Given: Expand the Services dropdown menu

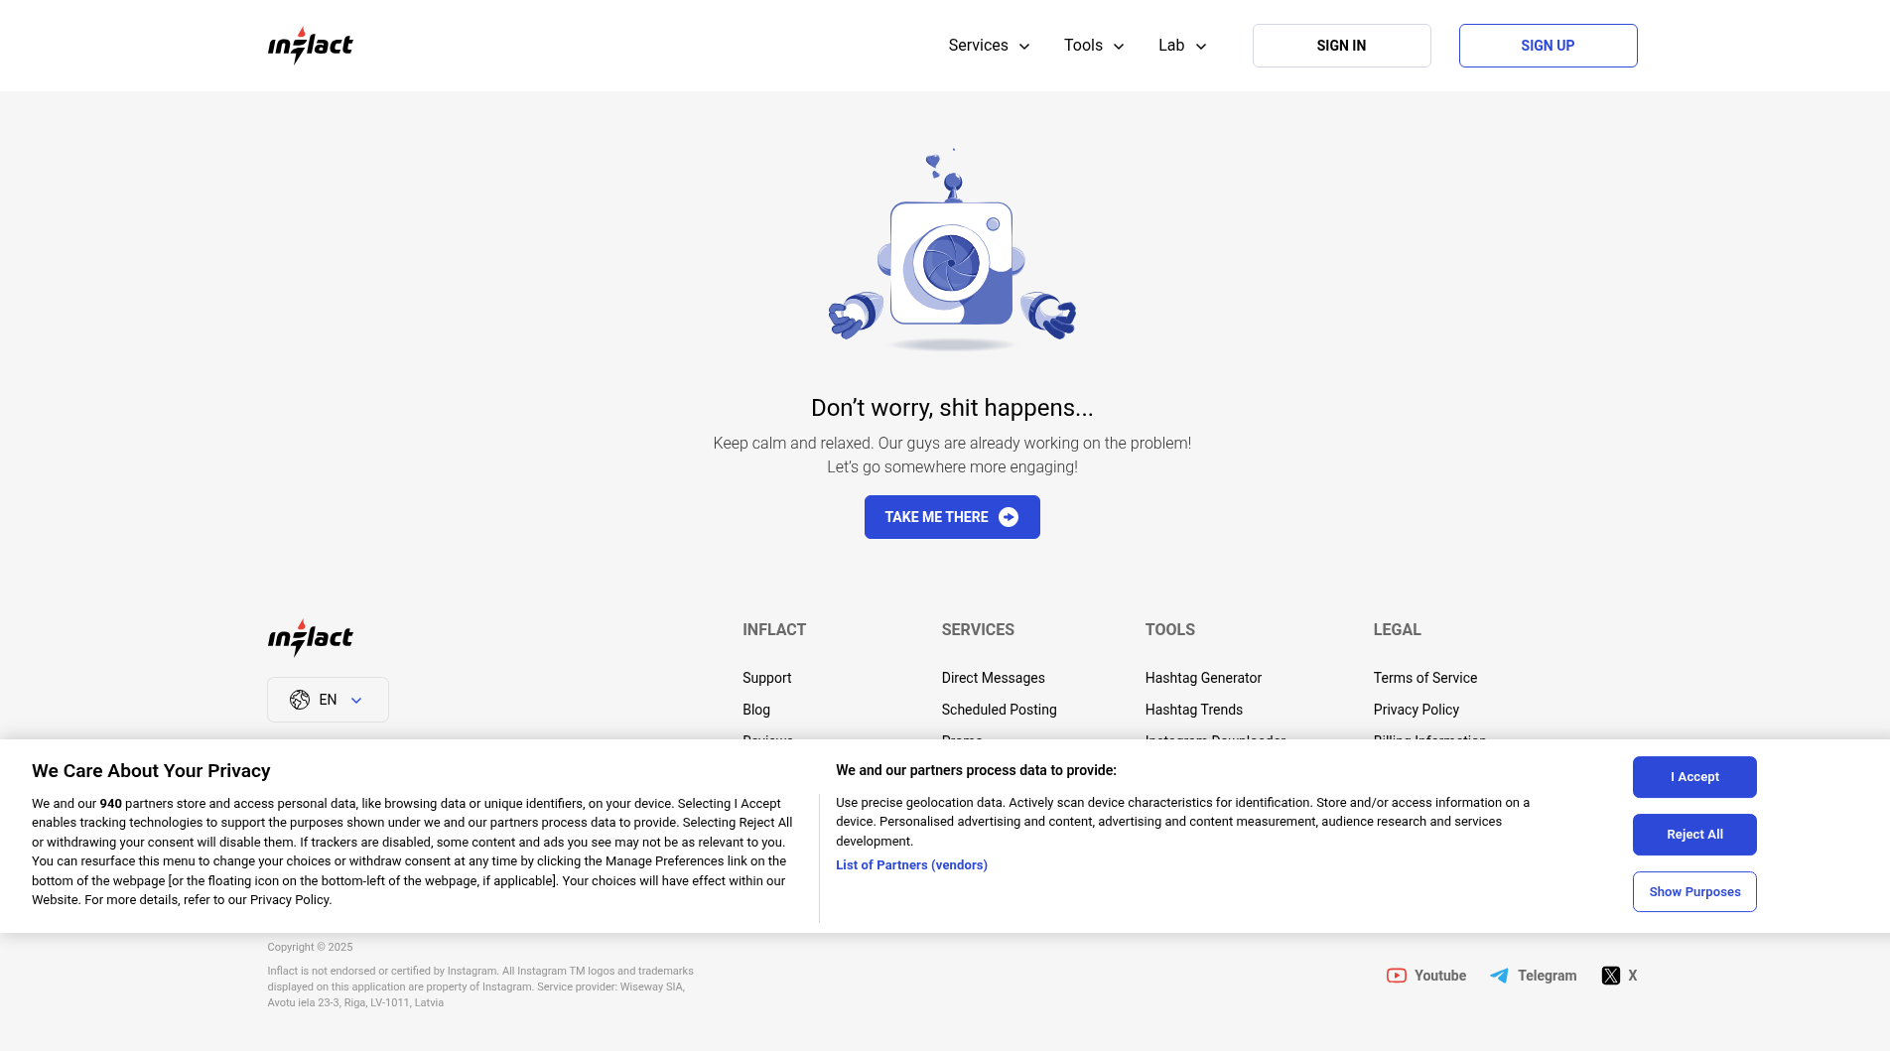Looking at the screenshot, I should pyautogui.click(x=989, y=46).
